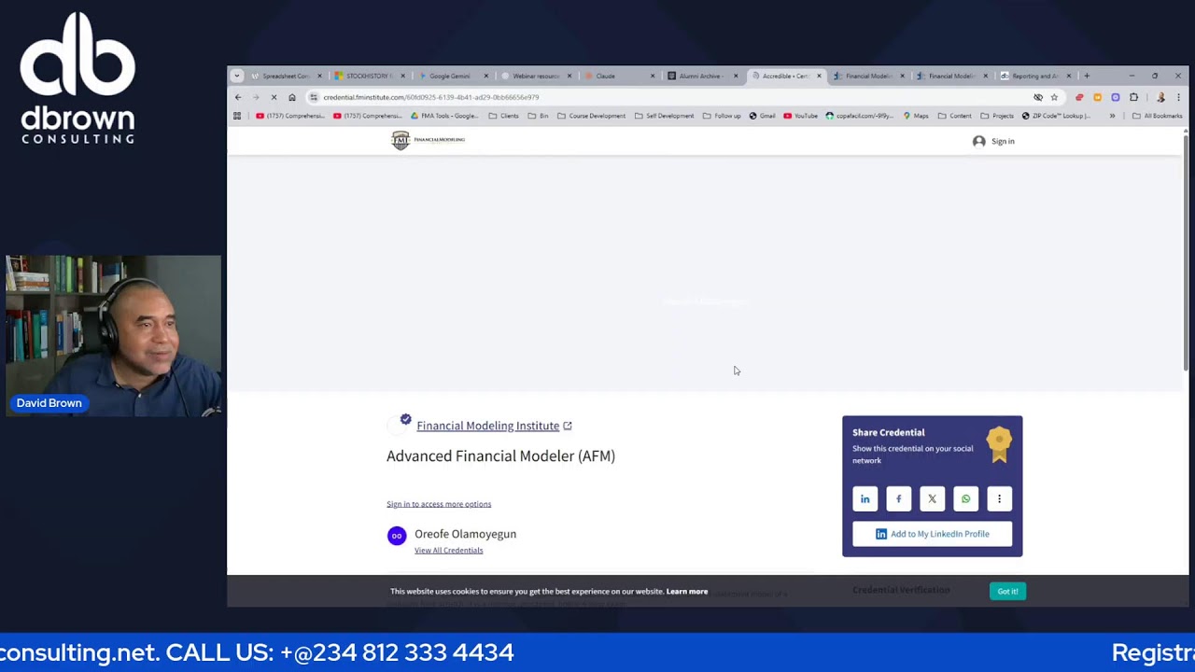
Task: Dismiss cookie banner with Got it!
Action: 1007,591
